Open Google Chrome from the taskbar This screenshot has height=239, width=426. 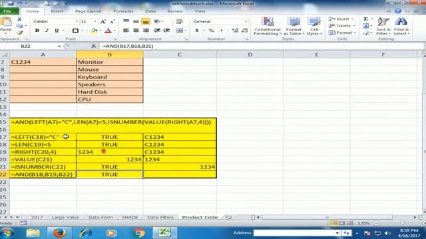138,233
